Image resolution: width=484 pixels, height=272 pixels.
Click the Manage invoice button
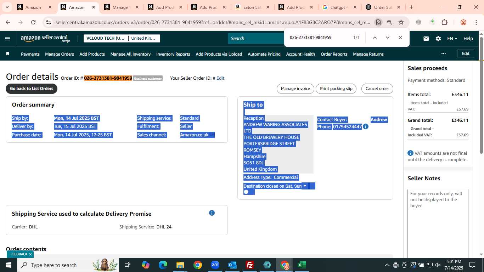tap(296, 89)
